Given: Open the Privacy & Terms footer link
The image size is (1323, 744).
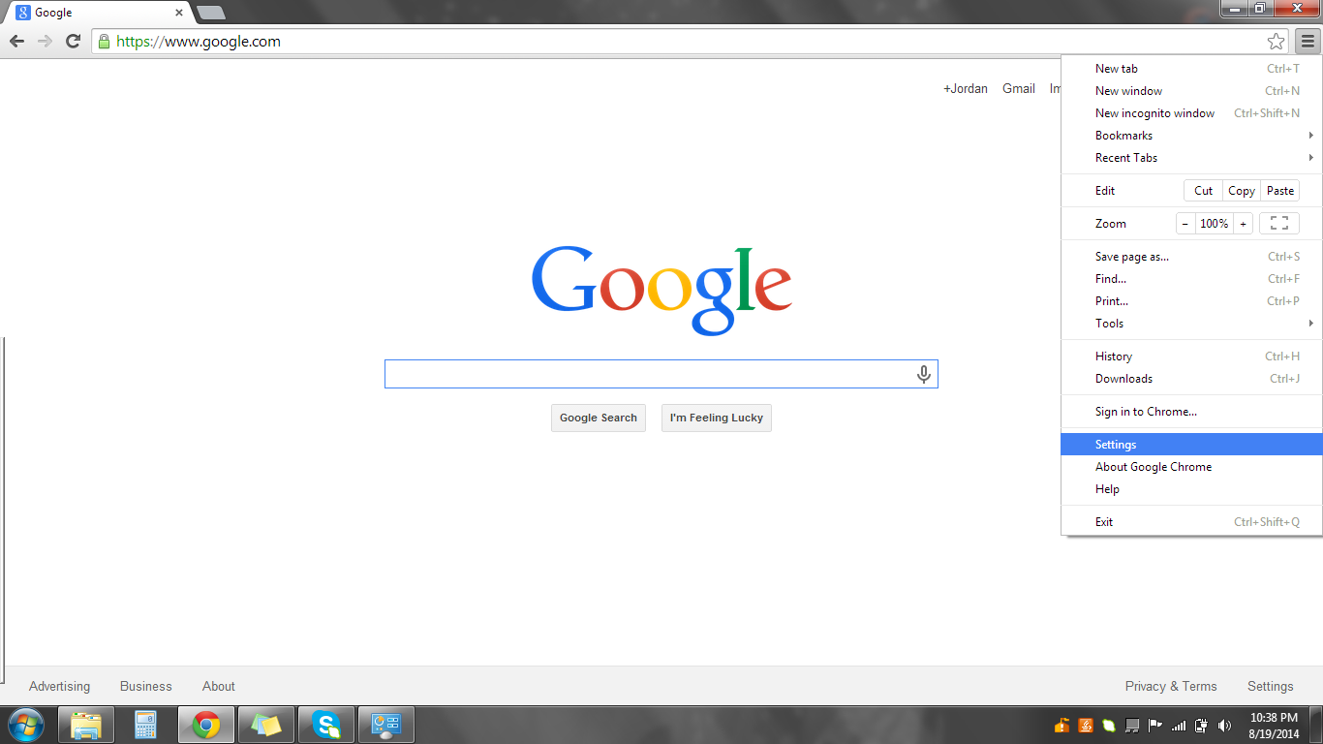Looking at the screenshot, I should [1171, 686].
